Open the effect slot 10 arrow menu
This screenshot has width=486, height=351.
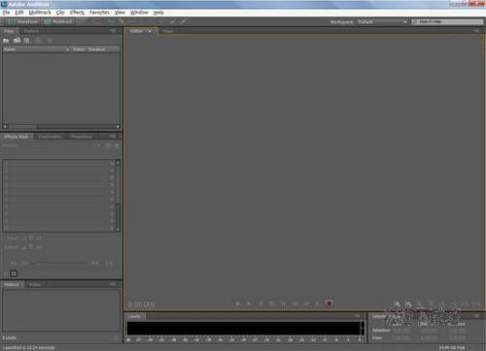112,228
